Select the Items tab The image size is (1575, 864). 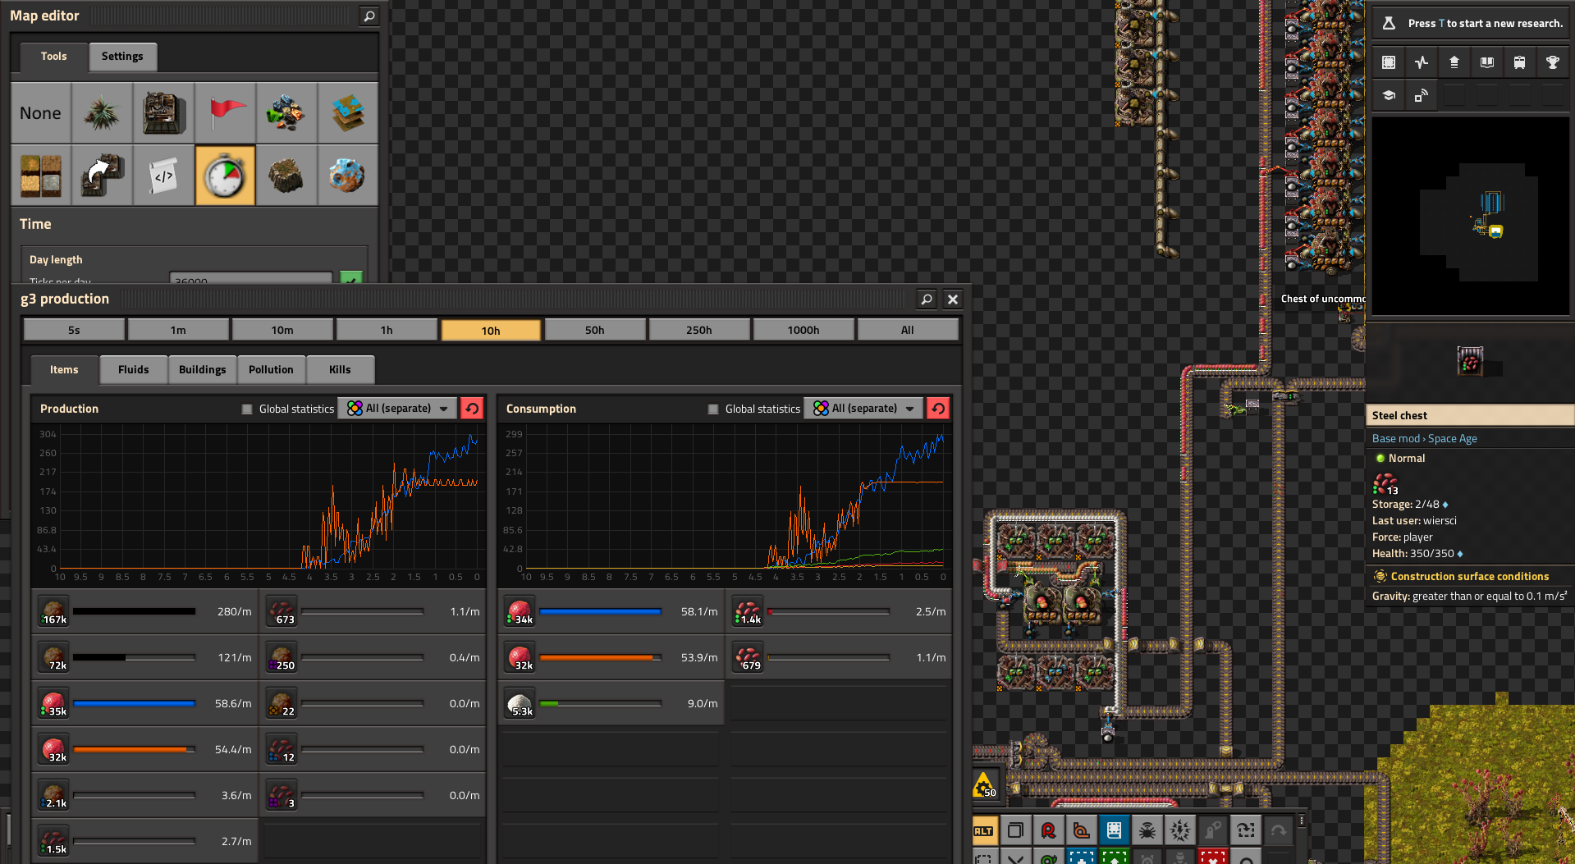pyautogui.click(x=64, y=370)
